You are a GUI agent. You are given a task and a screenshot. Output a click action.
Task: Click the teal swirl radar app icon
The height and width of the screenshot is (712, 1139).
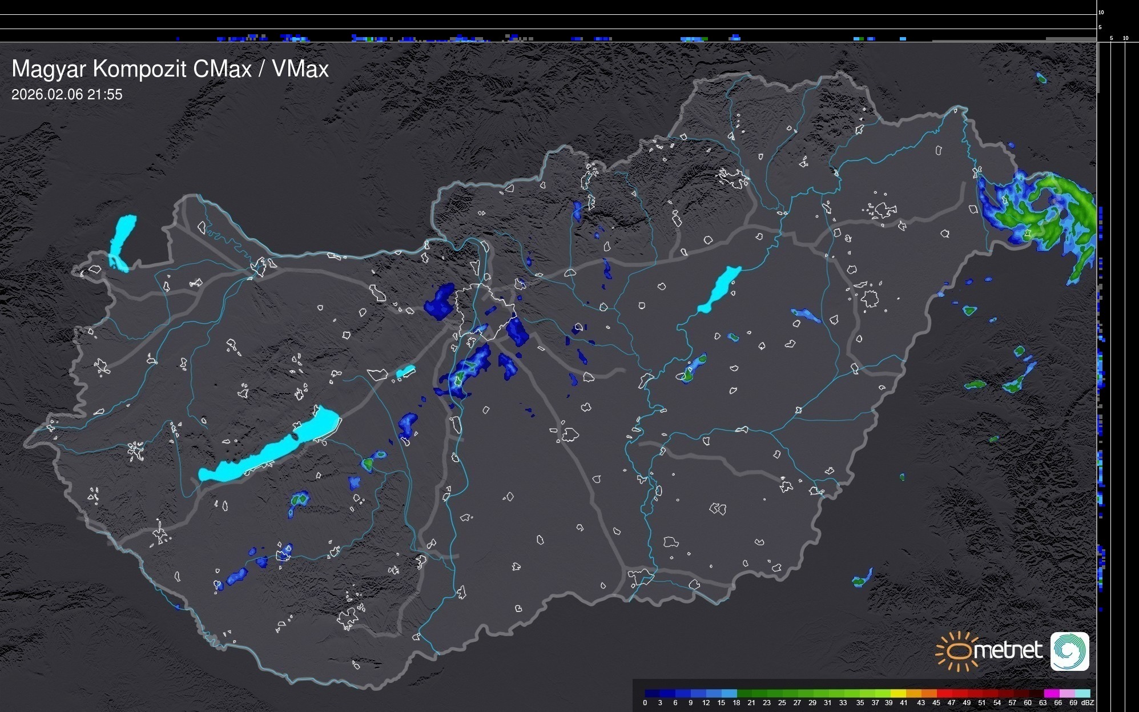1069,651
